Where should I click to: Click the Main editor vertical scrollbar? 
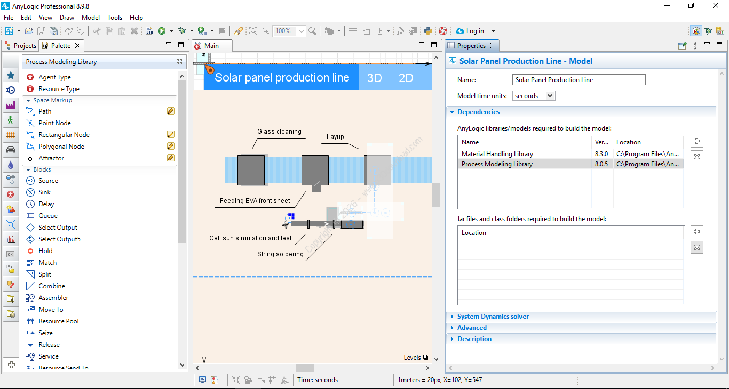[x=436, y=195]
